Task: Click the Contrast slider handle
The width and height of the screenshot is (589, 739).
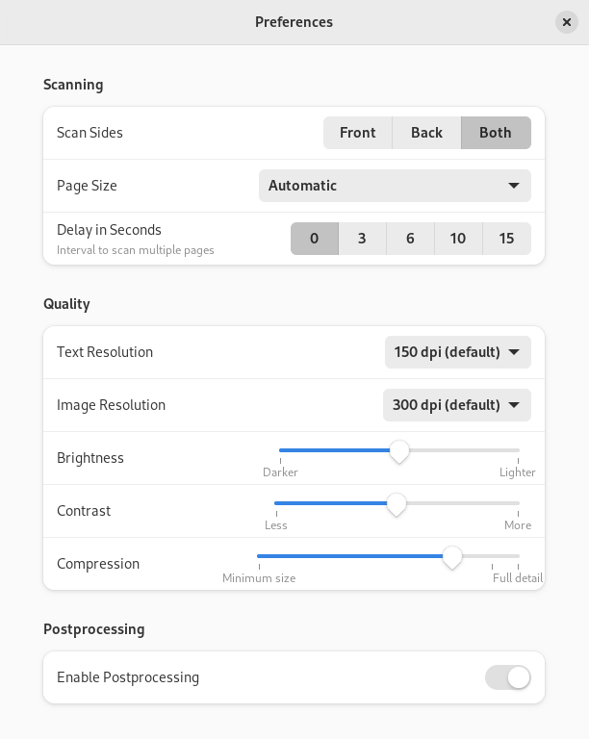Action: click(397, 503)
